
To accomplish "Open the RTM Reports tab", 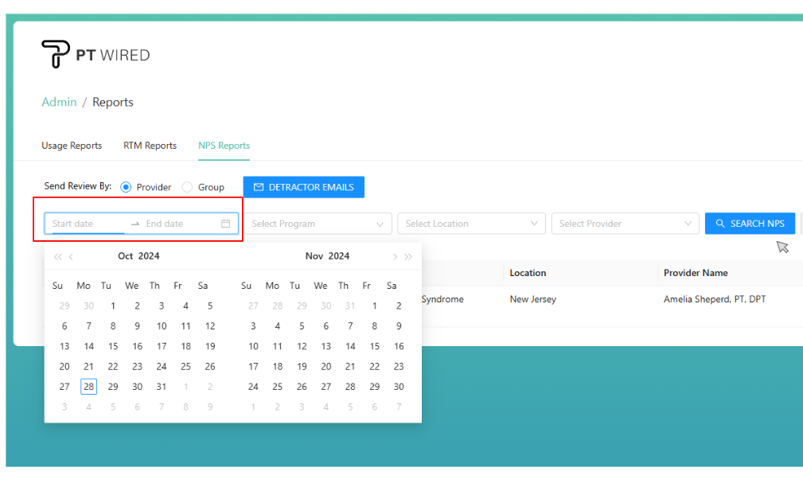I will pyautogui.click(x=150, y=146).
